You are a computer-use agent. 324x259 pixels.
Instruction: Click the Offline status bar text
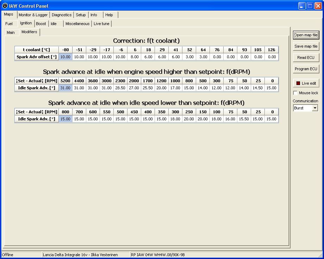coord(8,255)
